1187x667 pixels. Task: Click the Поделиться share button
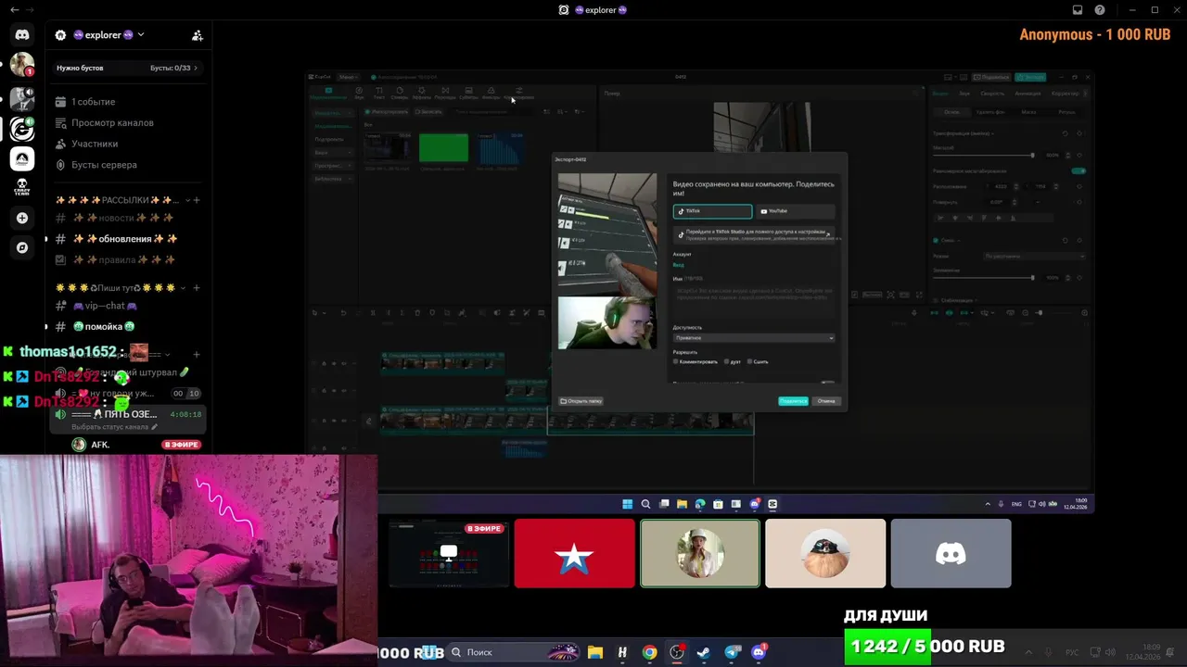[x=793, y=401]
